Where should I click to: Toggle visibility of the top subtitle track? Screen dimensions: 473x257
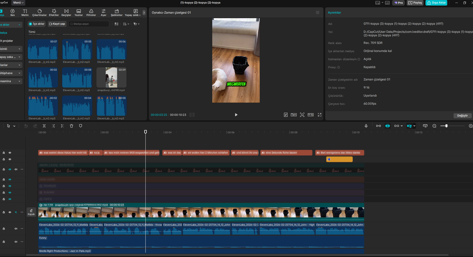tap(10, 153)
